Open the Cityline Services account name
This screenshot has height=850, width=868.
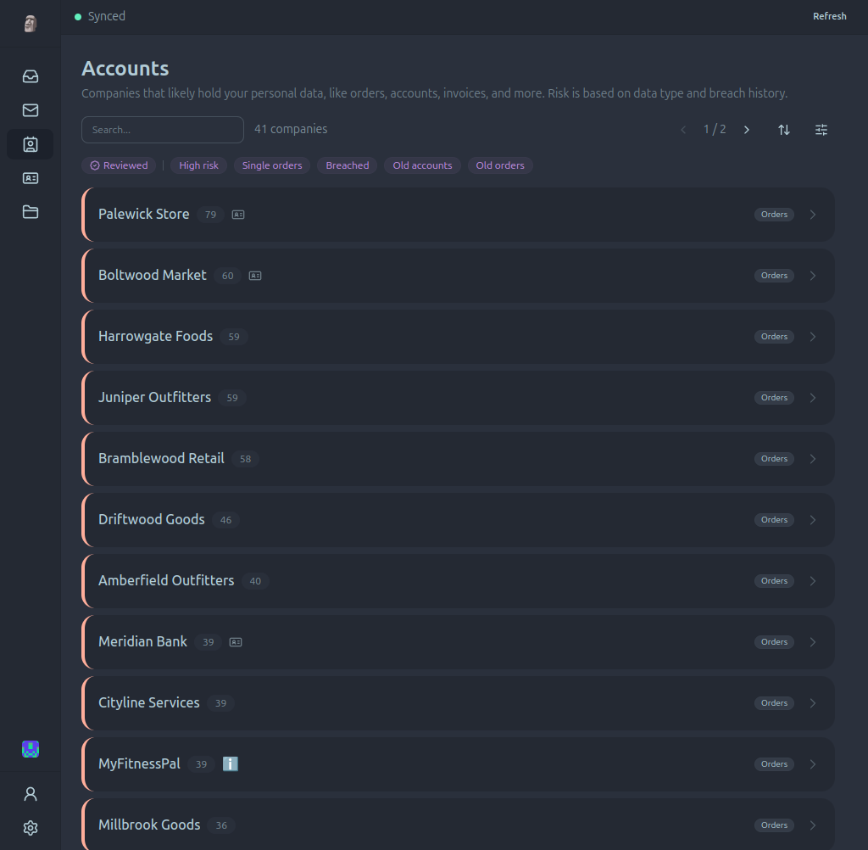tap(149, 702)
